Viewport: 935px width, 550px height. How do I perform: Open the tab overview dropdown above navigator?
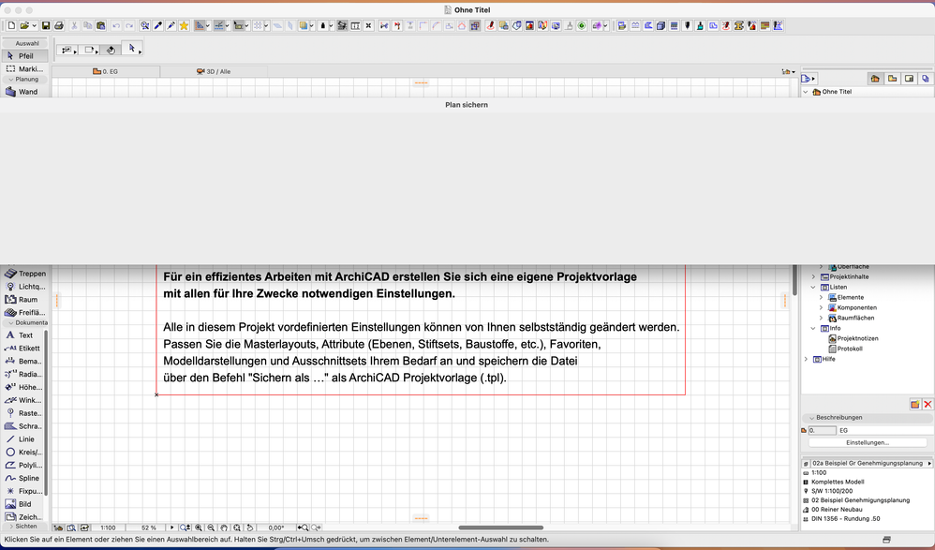(788, 71)
